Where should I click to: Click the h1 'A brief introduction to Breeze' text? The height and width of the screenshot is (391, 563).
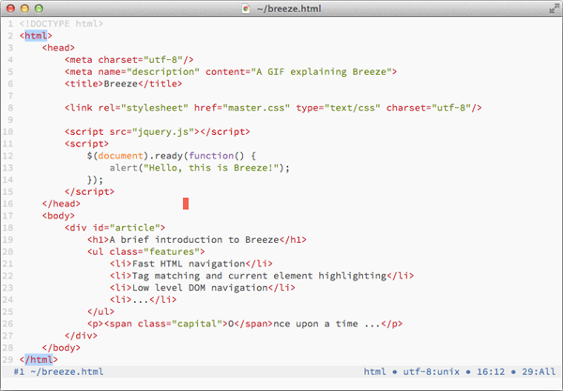194,240
